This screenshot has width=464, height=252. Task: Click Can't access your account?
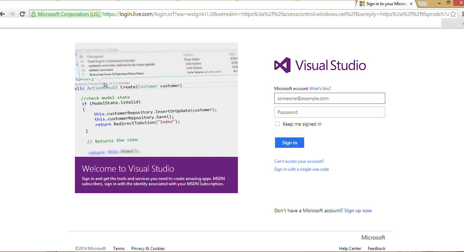[299, 161]
